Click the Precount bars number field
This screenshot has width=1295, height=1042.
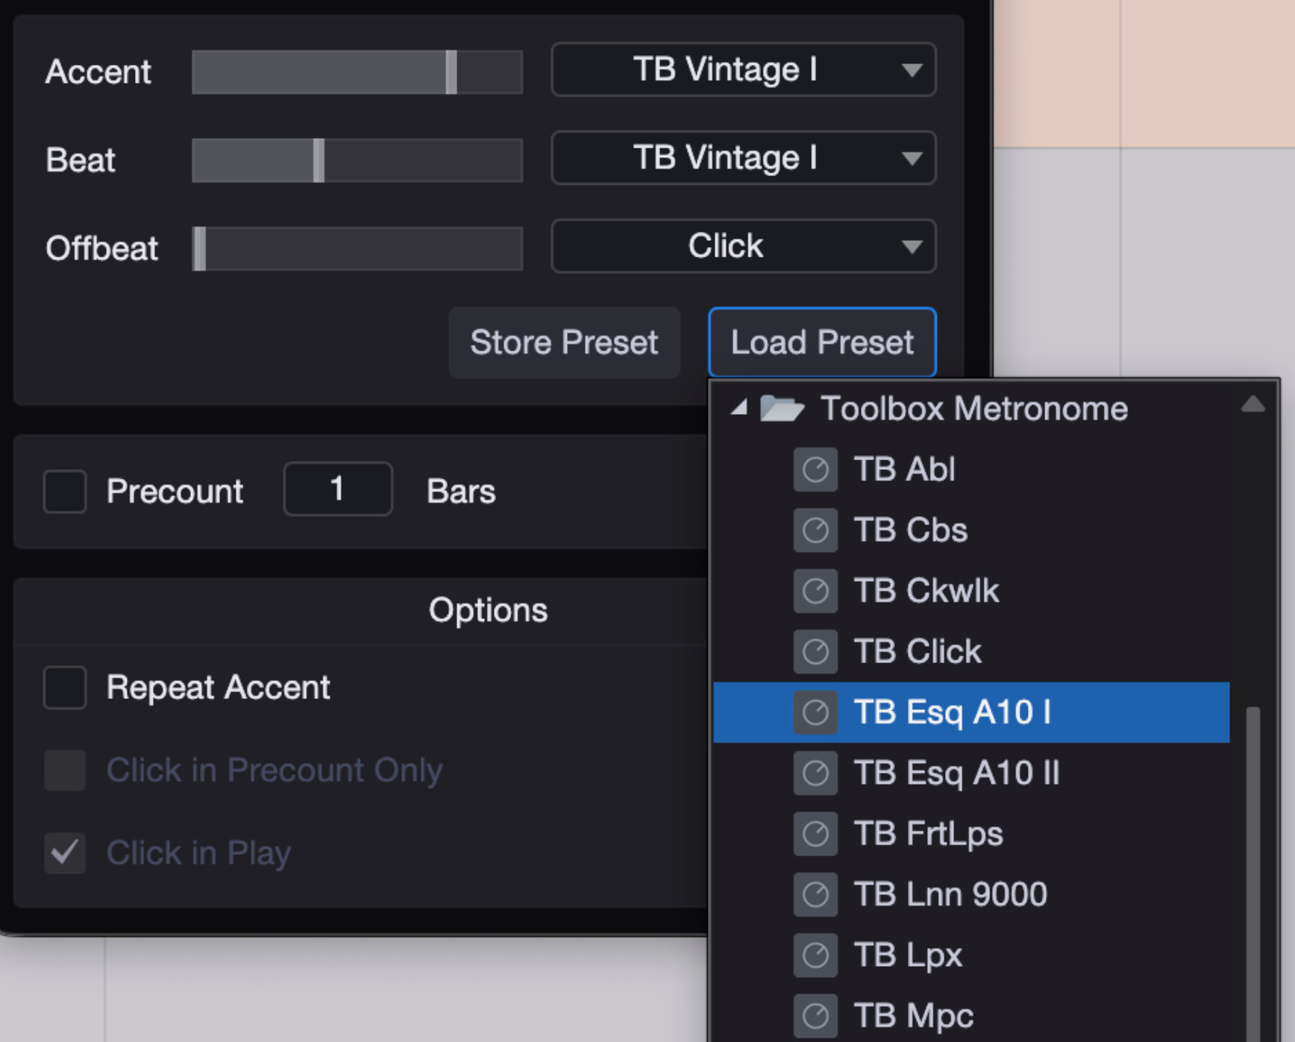click(337, 489)
